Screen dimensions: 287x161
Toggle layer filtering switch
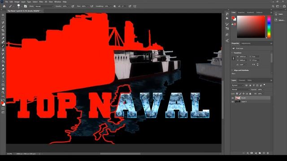264,85
